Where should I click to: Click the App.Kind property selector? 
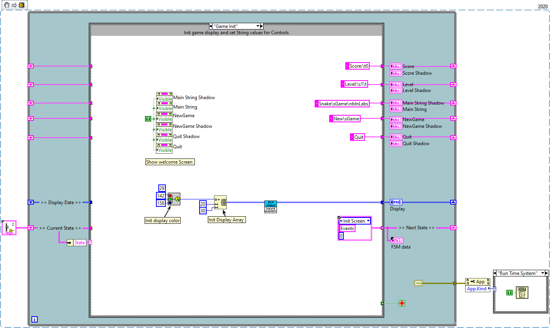pyautogui.click(x=478, y=289)
